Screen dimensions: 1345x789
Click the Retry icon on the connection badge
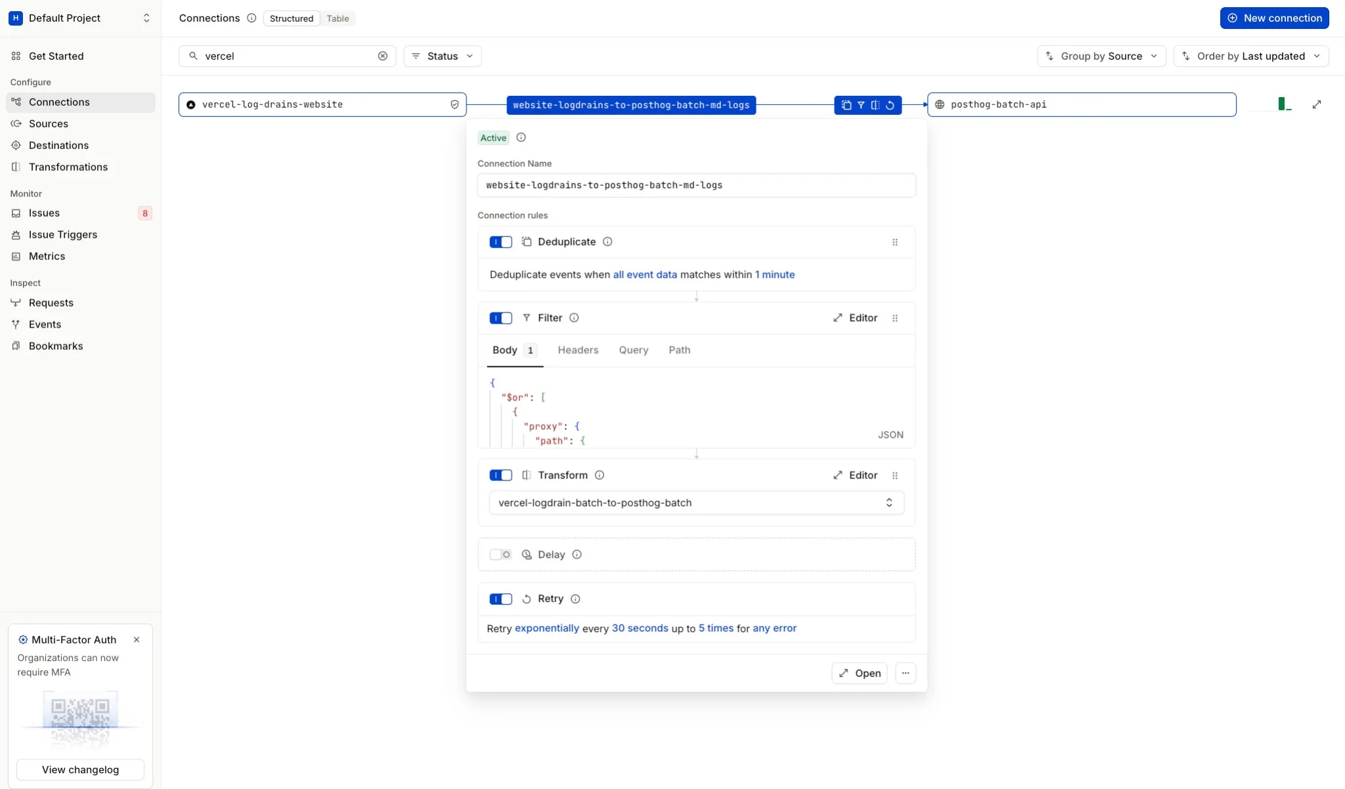[x=890, y=104]
